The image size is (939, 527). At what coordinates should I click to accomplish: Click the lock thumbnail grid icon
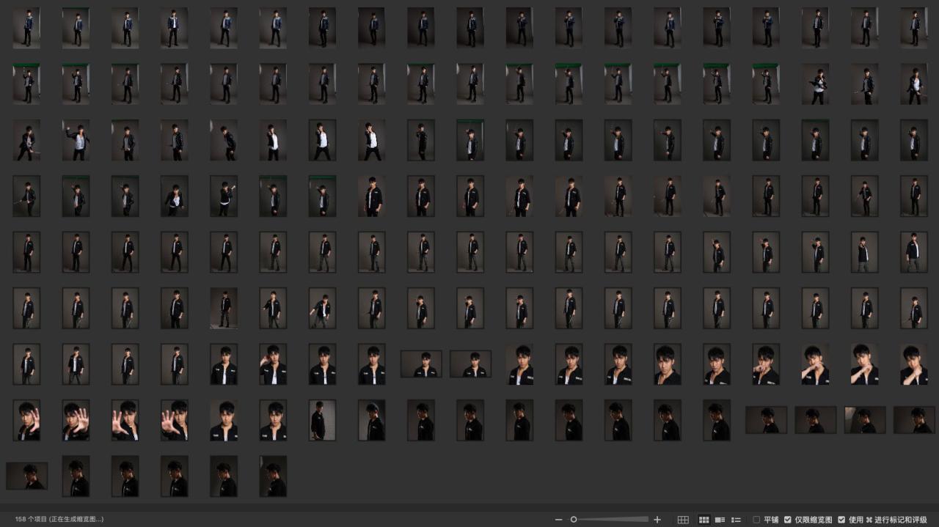pos(683,520)
